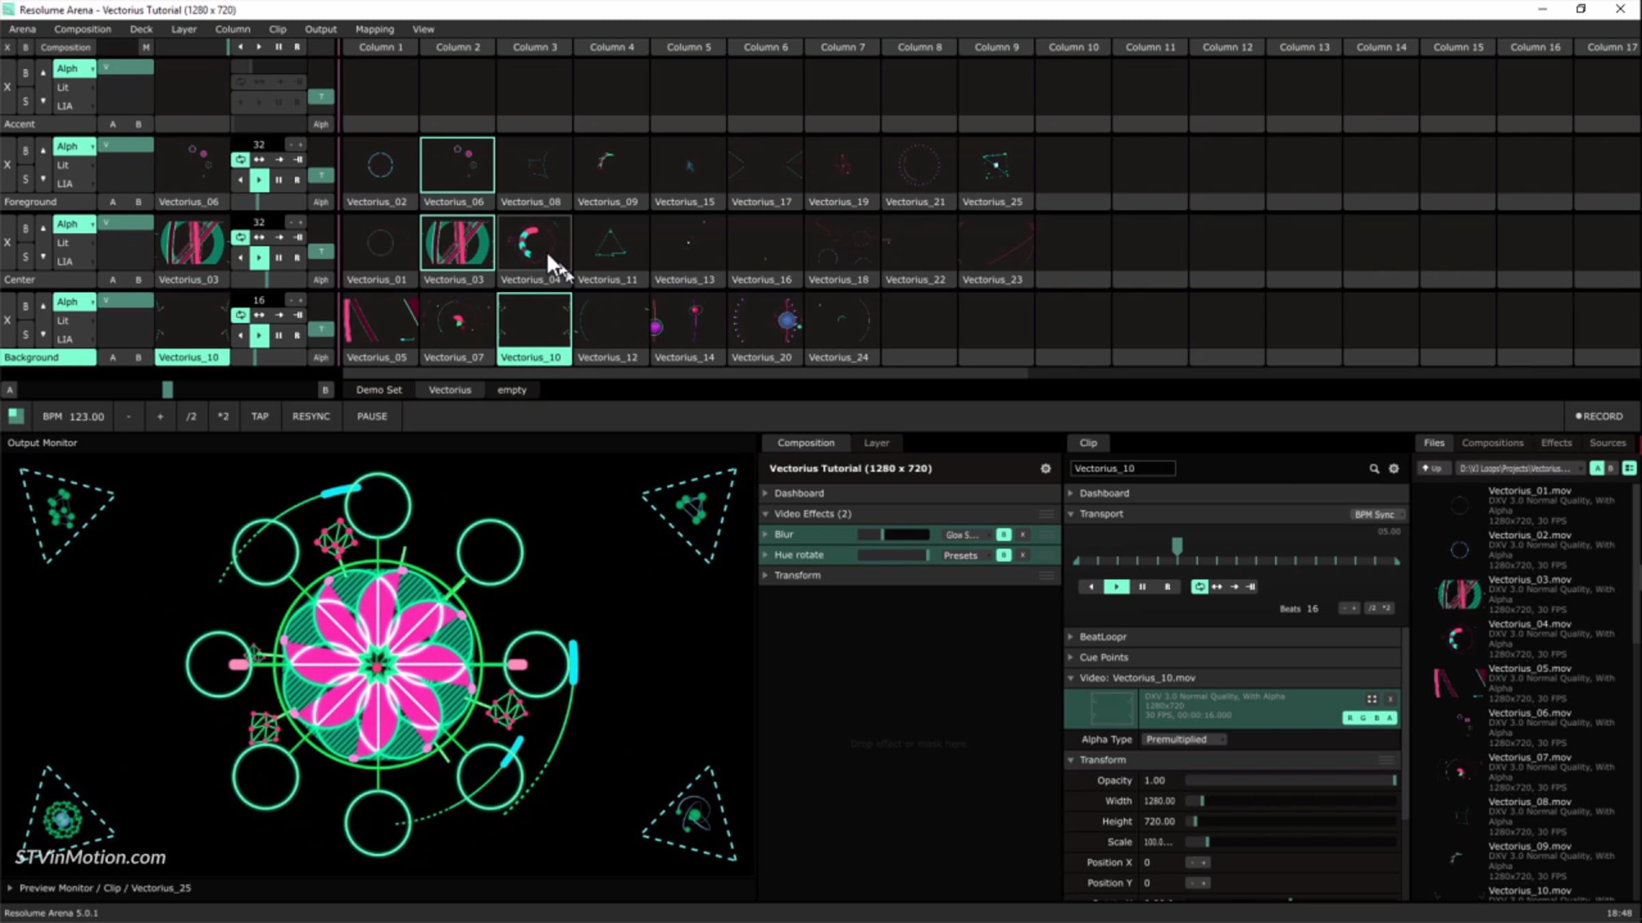Remove the Blur effect with its X
This screenshot has width=1642, height=923.
click(x=1023, y=535)
